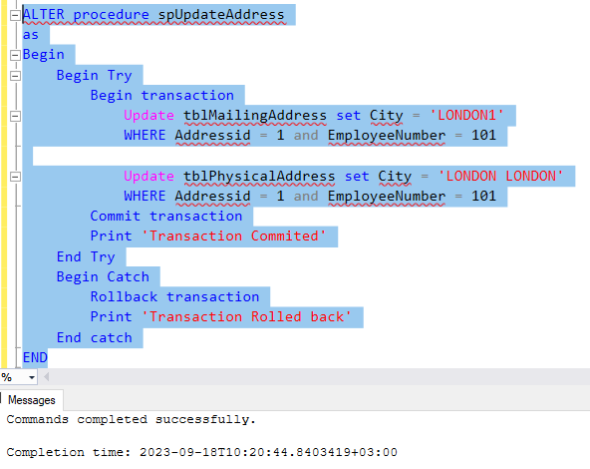Viewport: 590px width, 469px height.
Task: Click the spUpdateAddress procedure name
Action: coord(221,14)
